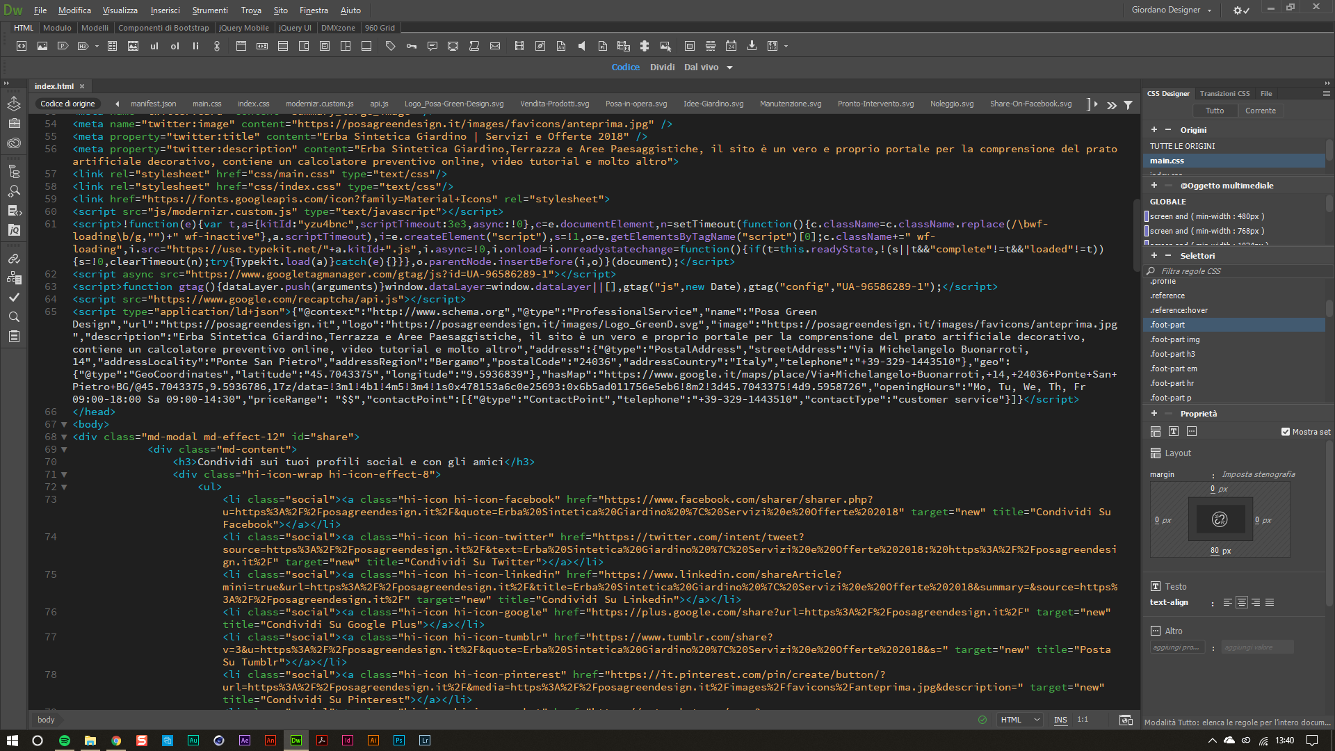
Task: Open the heading type dropdown arrow
Action: click(97, 46)
